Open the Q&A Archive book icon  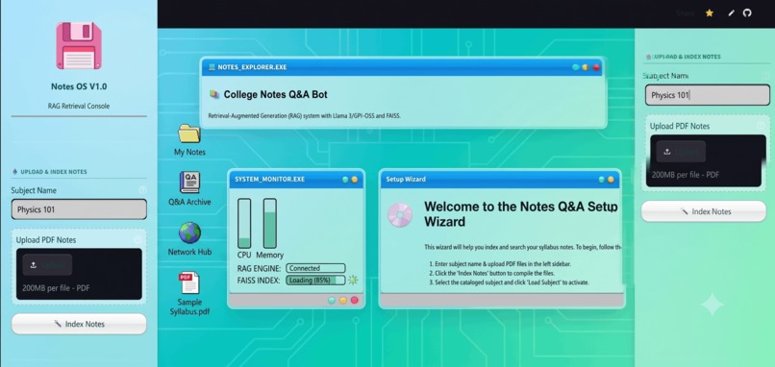189,183
